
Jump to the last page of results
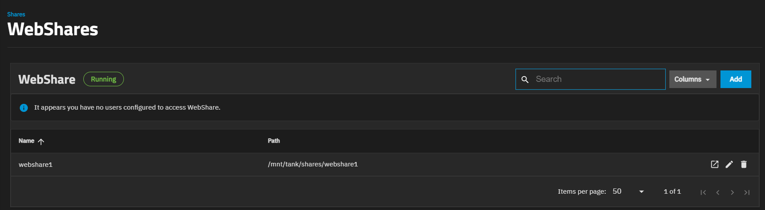pos(747,192)
